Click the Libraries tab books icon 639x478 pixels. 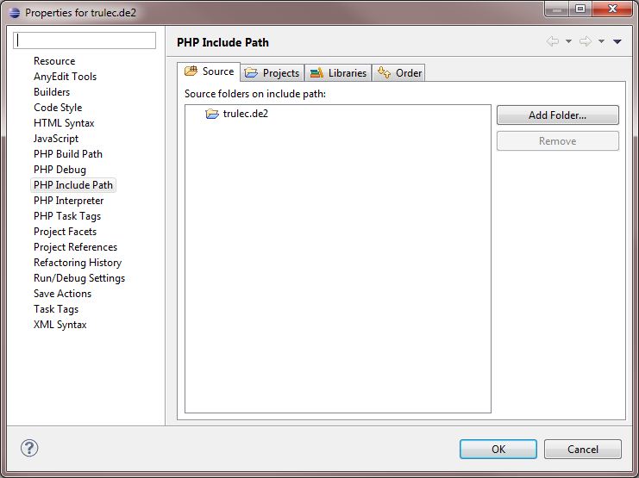coord(316,73)
